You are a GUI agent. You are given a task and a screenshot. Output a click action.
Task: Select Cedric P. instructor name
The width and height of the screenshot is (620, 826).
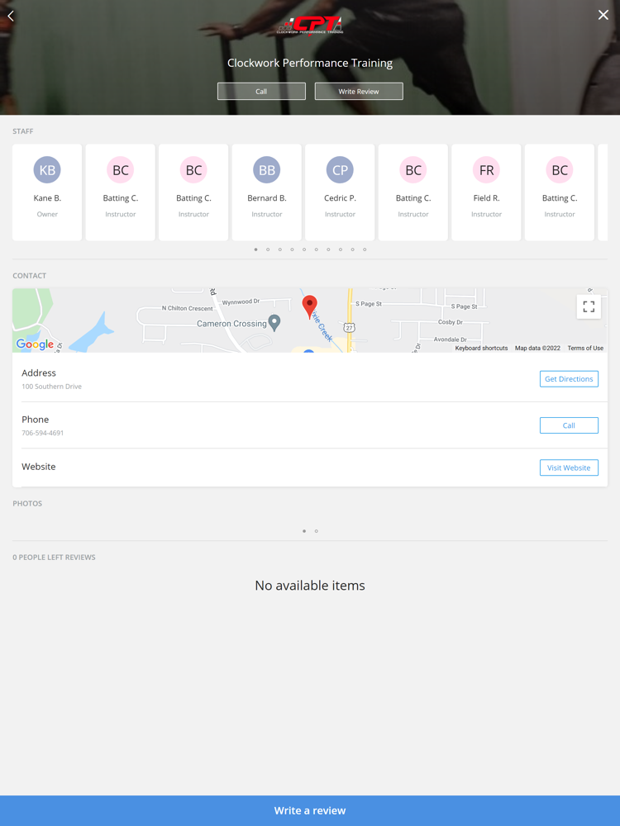click(340, 198)
